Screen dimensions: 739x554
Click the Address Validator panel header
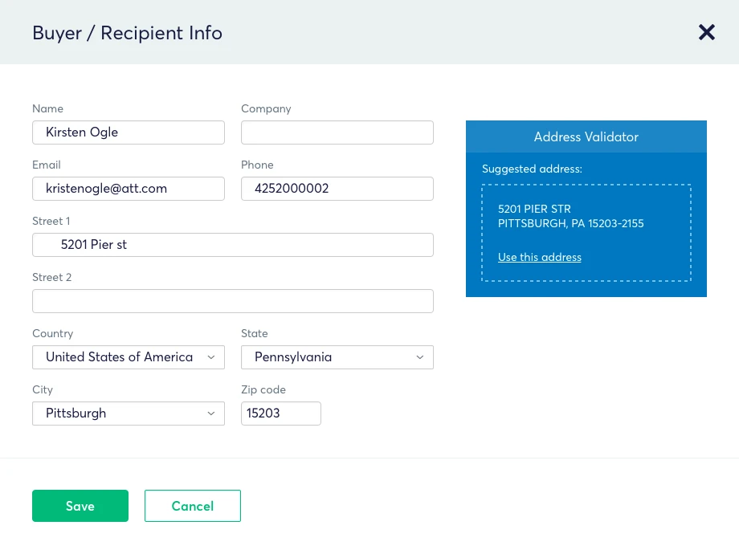click(x=586, y=136)
